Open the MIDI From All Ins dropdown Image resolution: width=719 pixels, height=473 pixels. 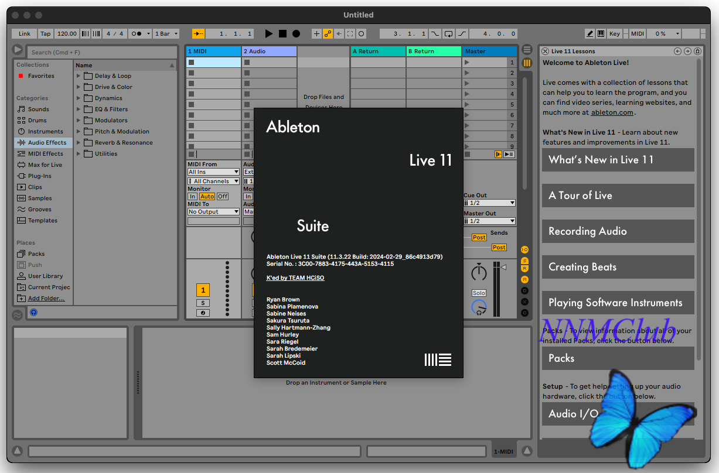click(x=213, y=172)
